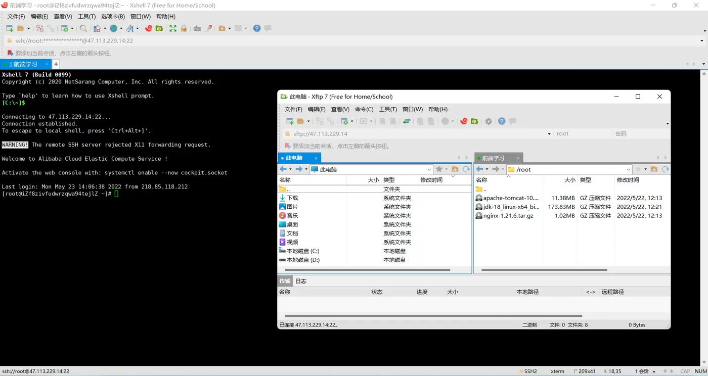Click the transfer arrows icon in Xftp toolbar
Viewport: 708px width, 376px height.
pyautogui.click(x=407, y=121)
